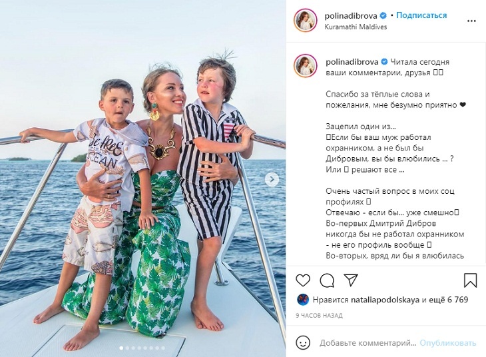
Task: Focus the Добавьте комментарий input field
Action: [x=368, y=343]
